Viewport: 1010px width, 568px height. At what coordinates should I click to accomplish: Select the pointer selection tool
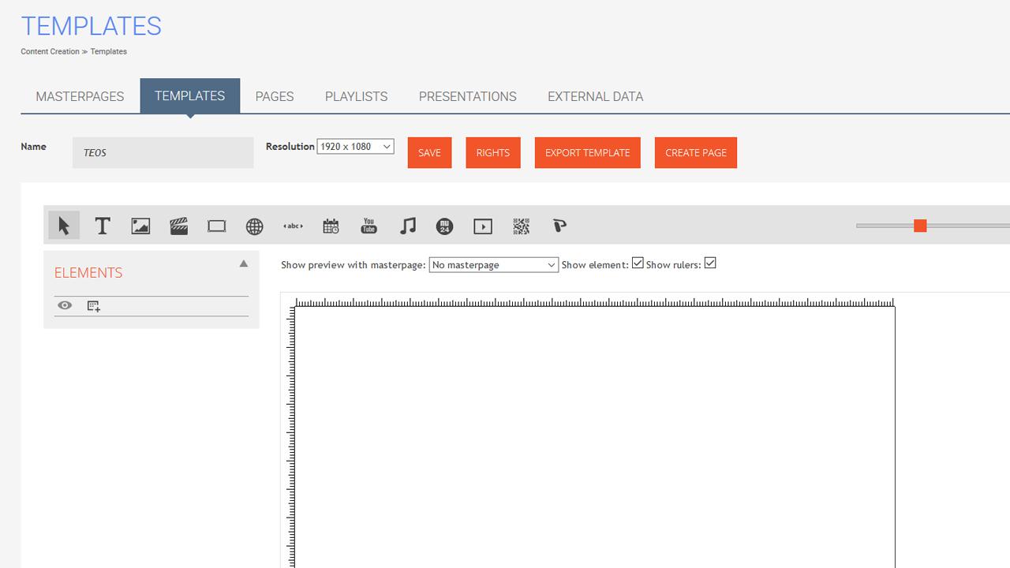tap(64, 226)
